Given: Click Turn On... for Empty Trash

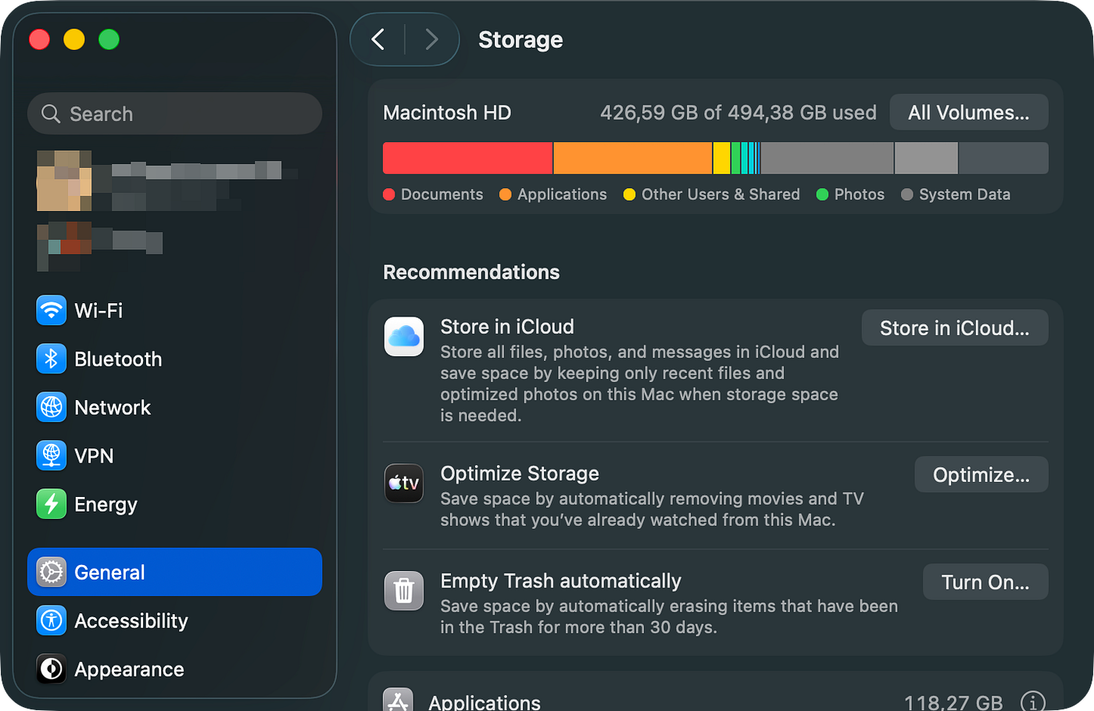Looking at the screenshot, I should coord(985,582).
